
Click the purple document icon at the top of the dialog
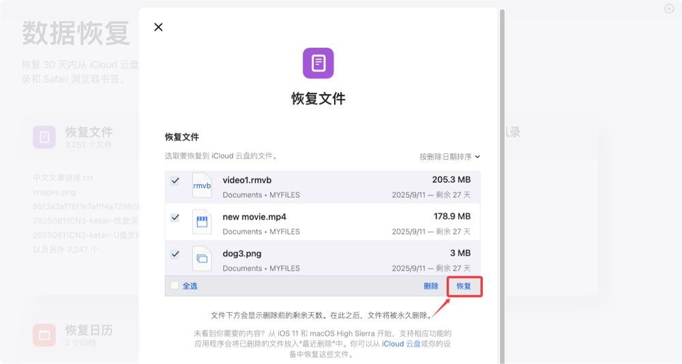(x=318, y=63)
